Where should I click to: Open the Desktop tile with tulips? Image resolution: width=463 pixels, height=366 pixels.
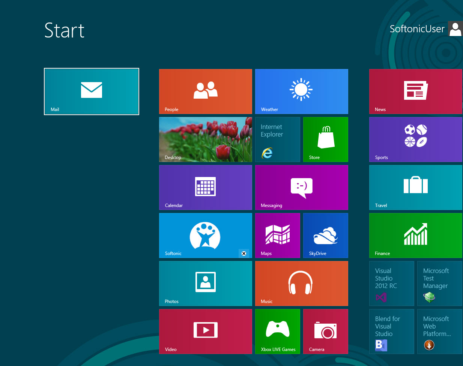pos(206,139)
